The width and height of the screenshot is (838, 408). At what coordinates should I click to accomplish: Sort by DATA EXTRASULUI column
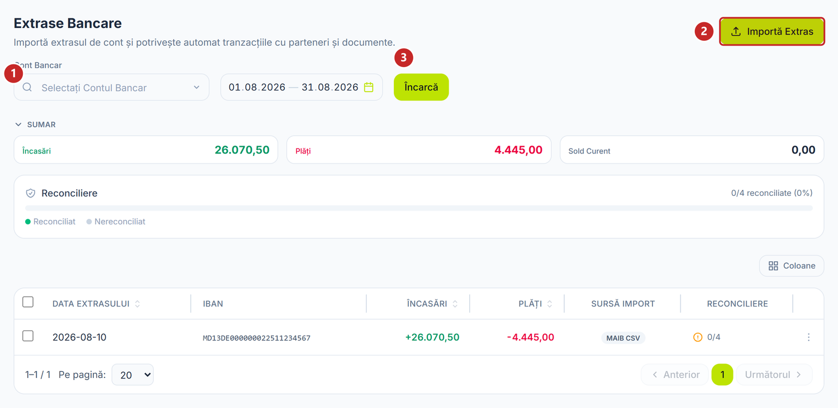pyautogui.click(x=97, y=304)
